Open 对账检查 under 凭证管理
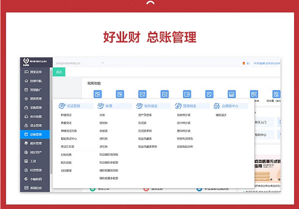This screenshot has height=209, width=299. coord(66,155)
